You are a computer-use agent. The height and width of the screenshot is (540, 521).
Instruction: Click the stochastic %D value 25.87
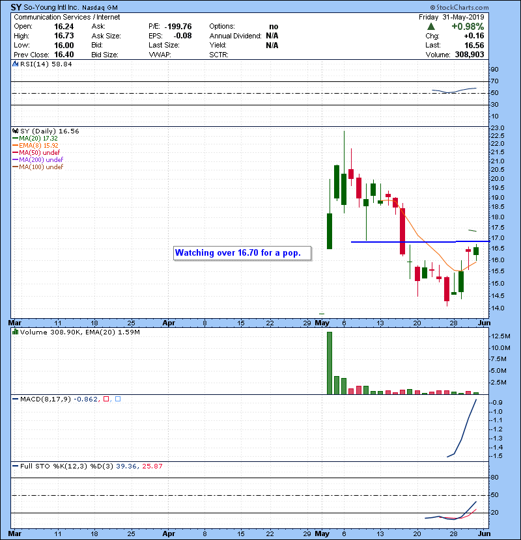[152, 466]
